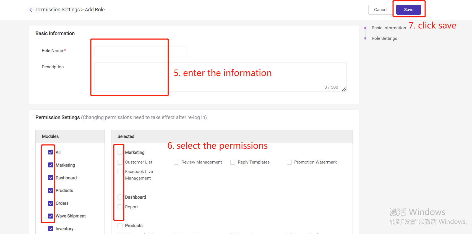This screenshot has height=234, width=472.
Task: Uncheck the Wave Shipment module
Action: coord(51,216)
